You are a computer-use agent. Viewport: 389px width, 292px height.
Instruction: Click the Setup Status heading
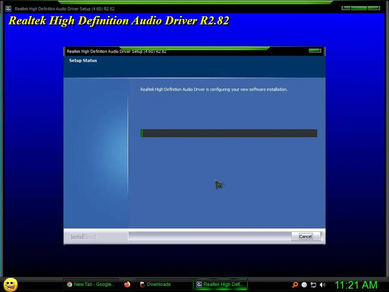83,60
